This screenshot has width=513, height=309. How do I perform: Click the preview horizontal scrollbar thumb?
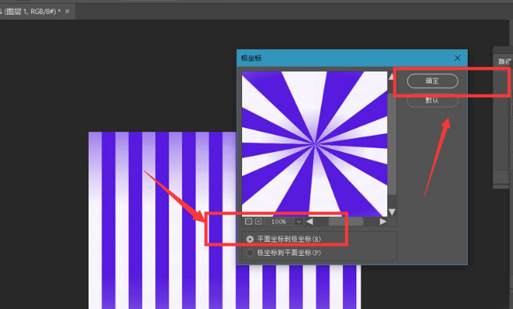[x=346, y=222]
